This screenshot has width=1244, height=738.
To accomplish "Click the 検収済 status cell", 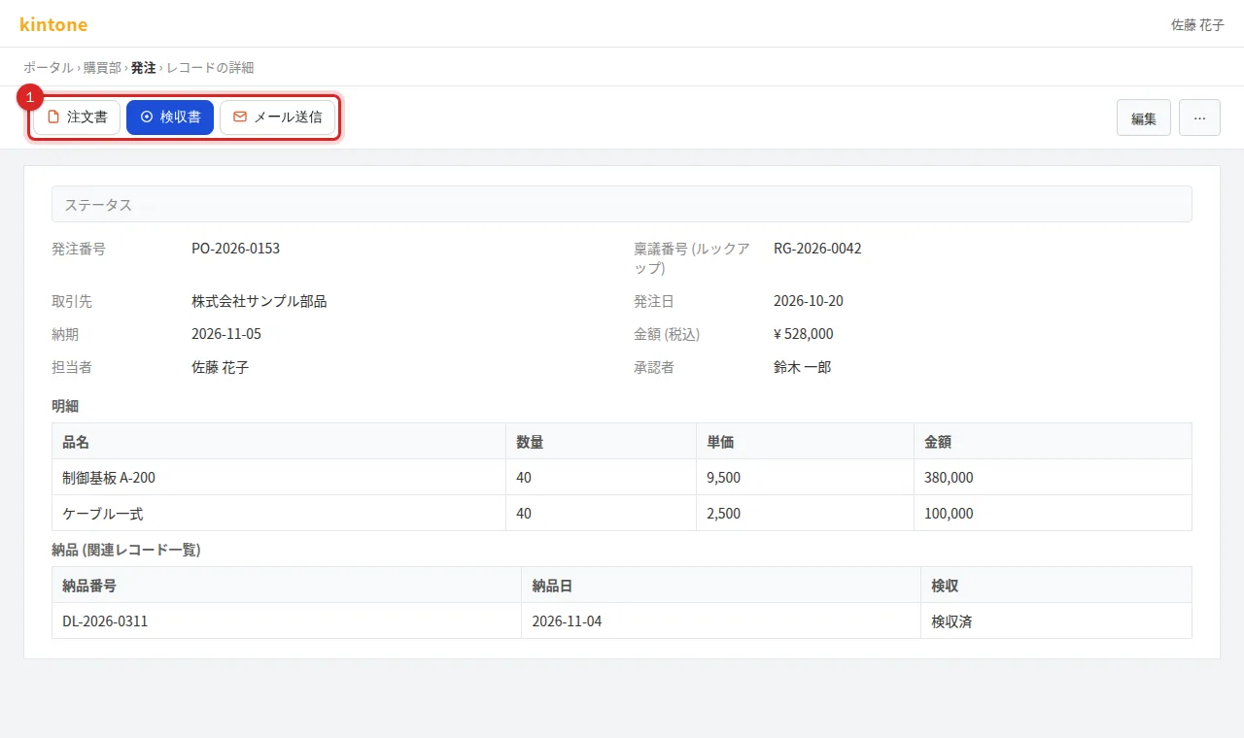I will pos(1056,621).
